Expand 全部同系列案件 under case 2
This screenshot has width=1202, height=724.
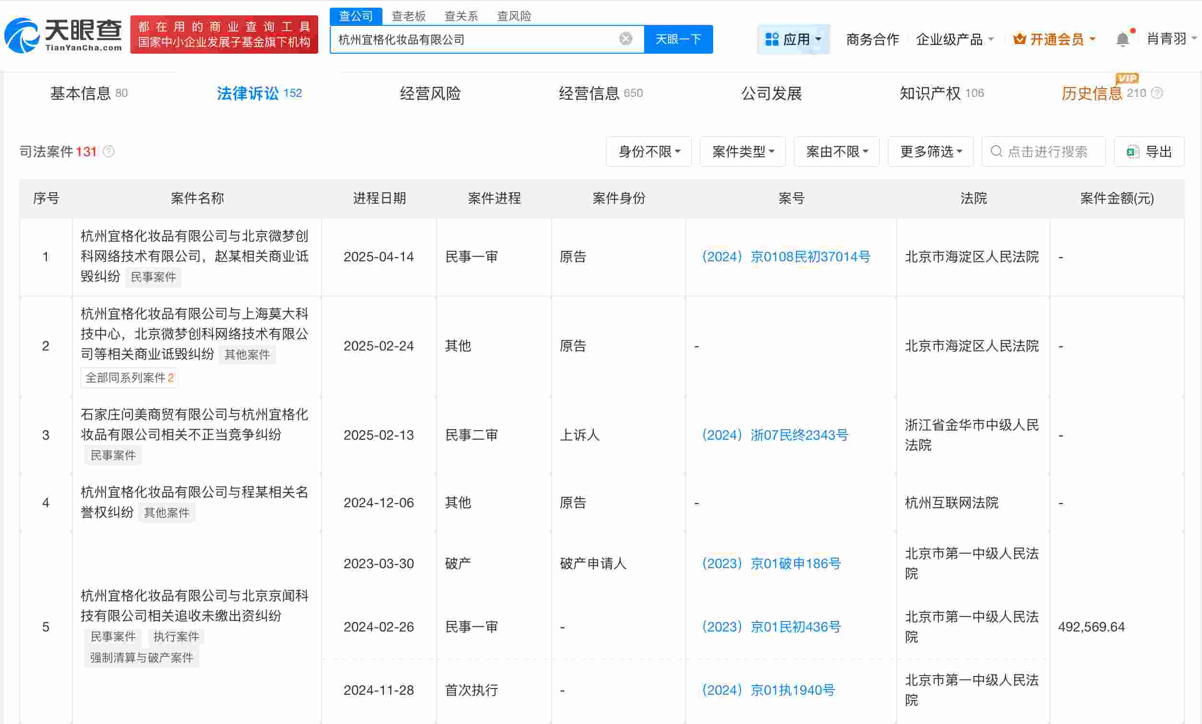129,377
